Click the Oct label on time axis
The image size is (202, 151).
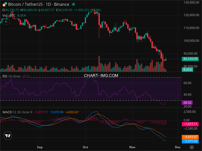click(86, 147)
